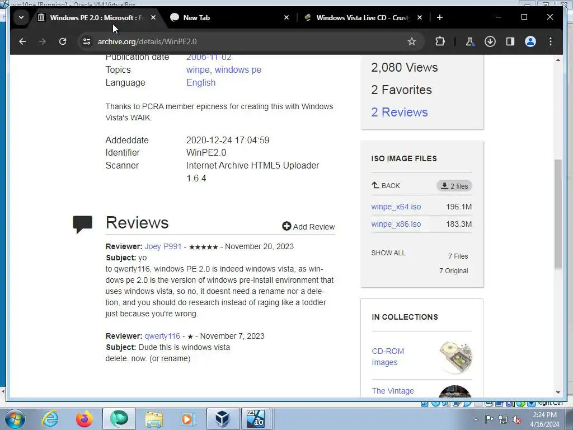This screenshot has height=430, width=573.
Task: Open the Chrome three-dot menu
Action: [551, 41]
